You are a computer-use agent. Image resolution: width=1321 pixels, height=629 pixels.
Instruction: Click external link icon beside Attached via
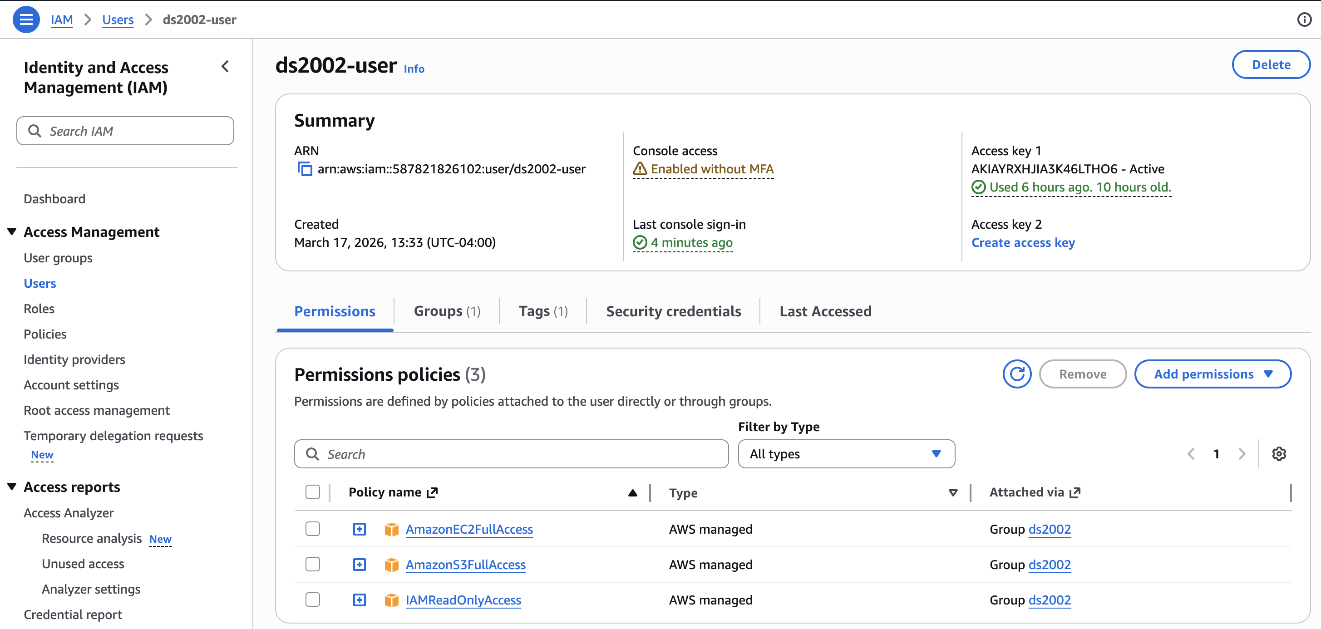1075,492
